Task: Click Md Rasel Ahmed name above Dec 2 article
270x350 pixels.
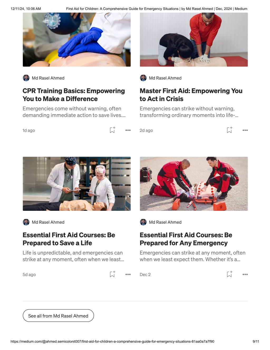Action: (x=165, y=222)
